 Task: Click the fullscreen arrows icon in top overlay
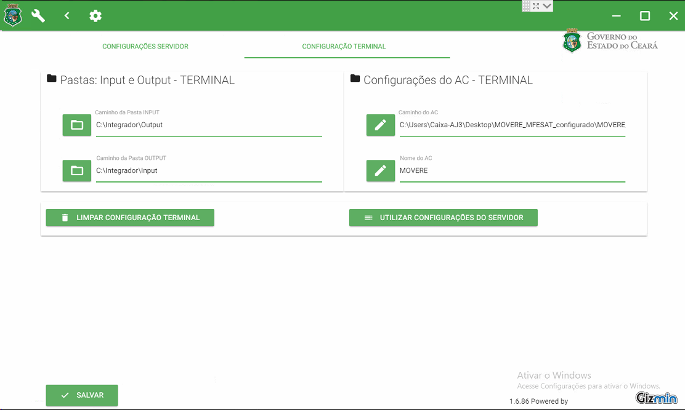tap(536, 6)
